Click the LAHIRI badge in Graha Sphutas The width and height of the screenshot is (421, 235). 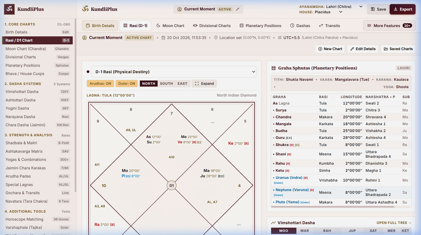point(404,68)
